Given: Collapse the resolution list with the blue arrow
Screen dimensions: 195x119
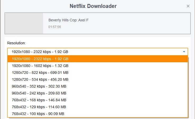Looking at the screenshot, I should pos(184,52).
